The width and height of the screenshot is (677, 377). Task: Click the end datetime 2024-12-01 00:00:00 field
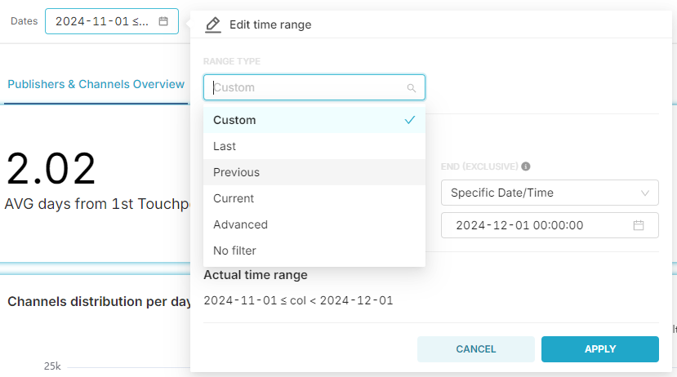[531, 225]
